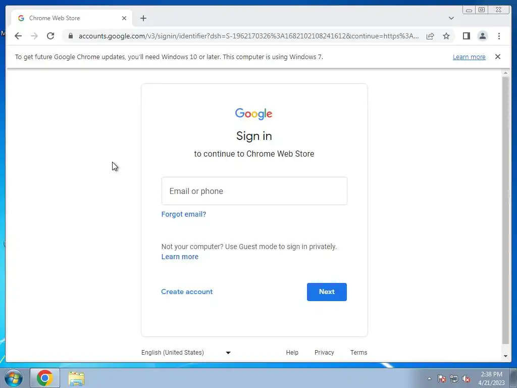Image resolution: width=517 pixels, height=388 pixels.
Task: Open the Chrome profile avatar menu
Action: 482,36
